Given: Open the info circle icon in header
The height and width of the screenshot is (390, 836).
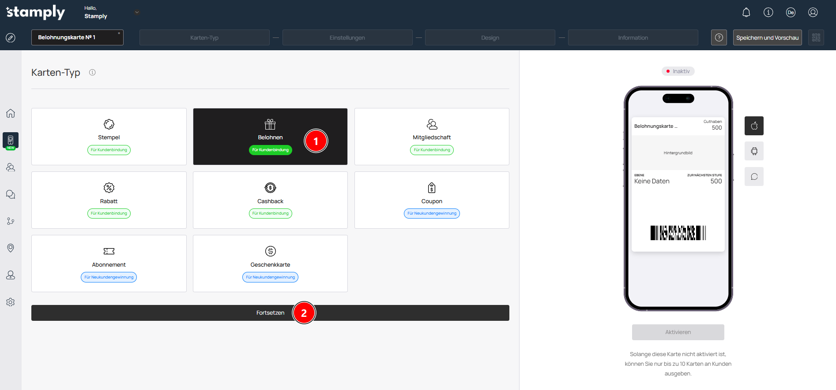Looking at the screenshot, I should tap(768, 12).
